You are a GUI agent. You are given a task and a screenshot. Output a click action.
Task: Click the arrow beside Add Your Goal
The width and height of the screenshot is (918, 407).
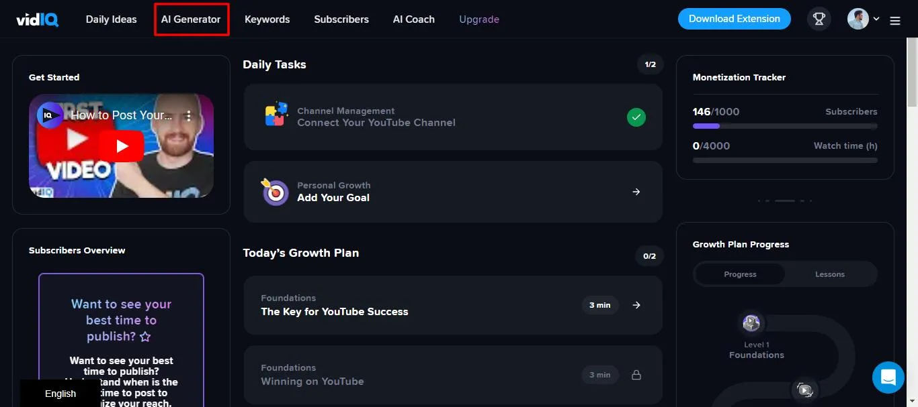click(636, 192)
